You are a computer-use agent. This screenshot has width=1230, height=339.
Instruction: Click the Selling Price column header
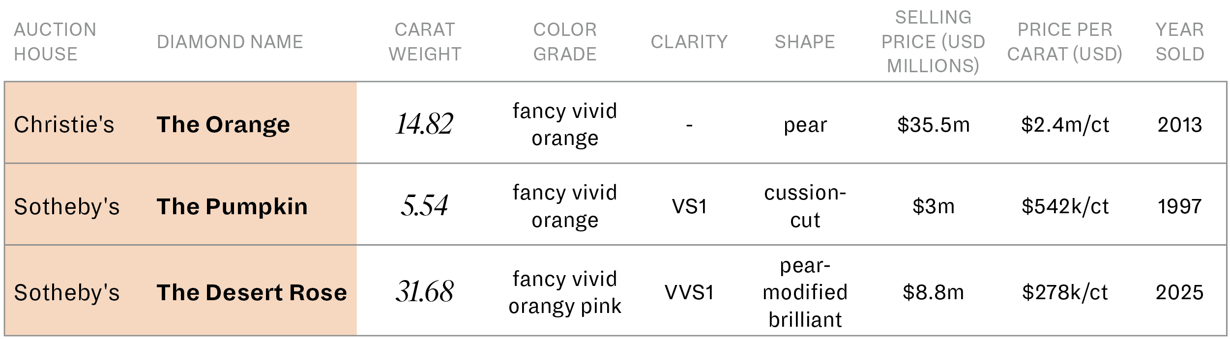point(933,42)
